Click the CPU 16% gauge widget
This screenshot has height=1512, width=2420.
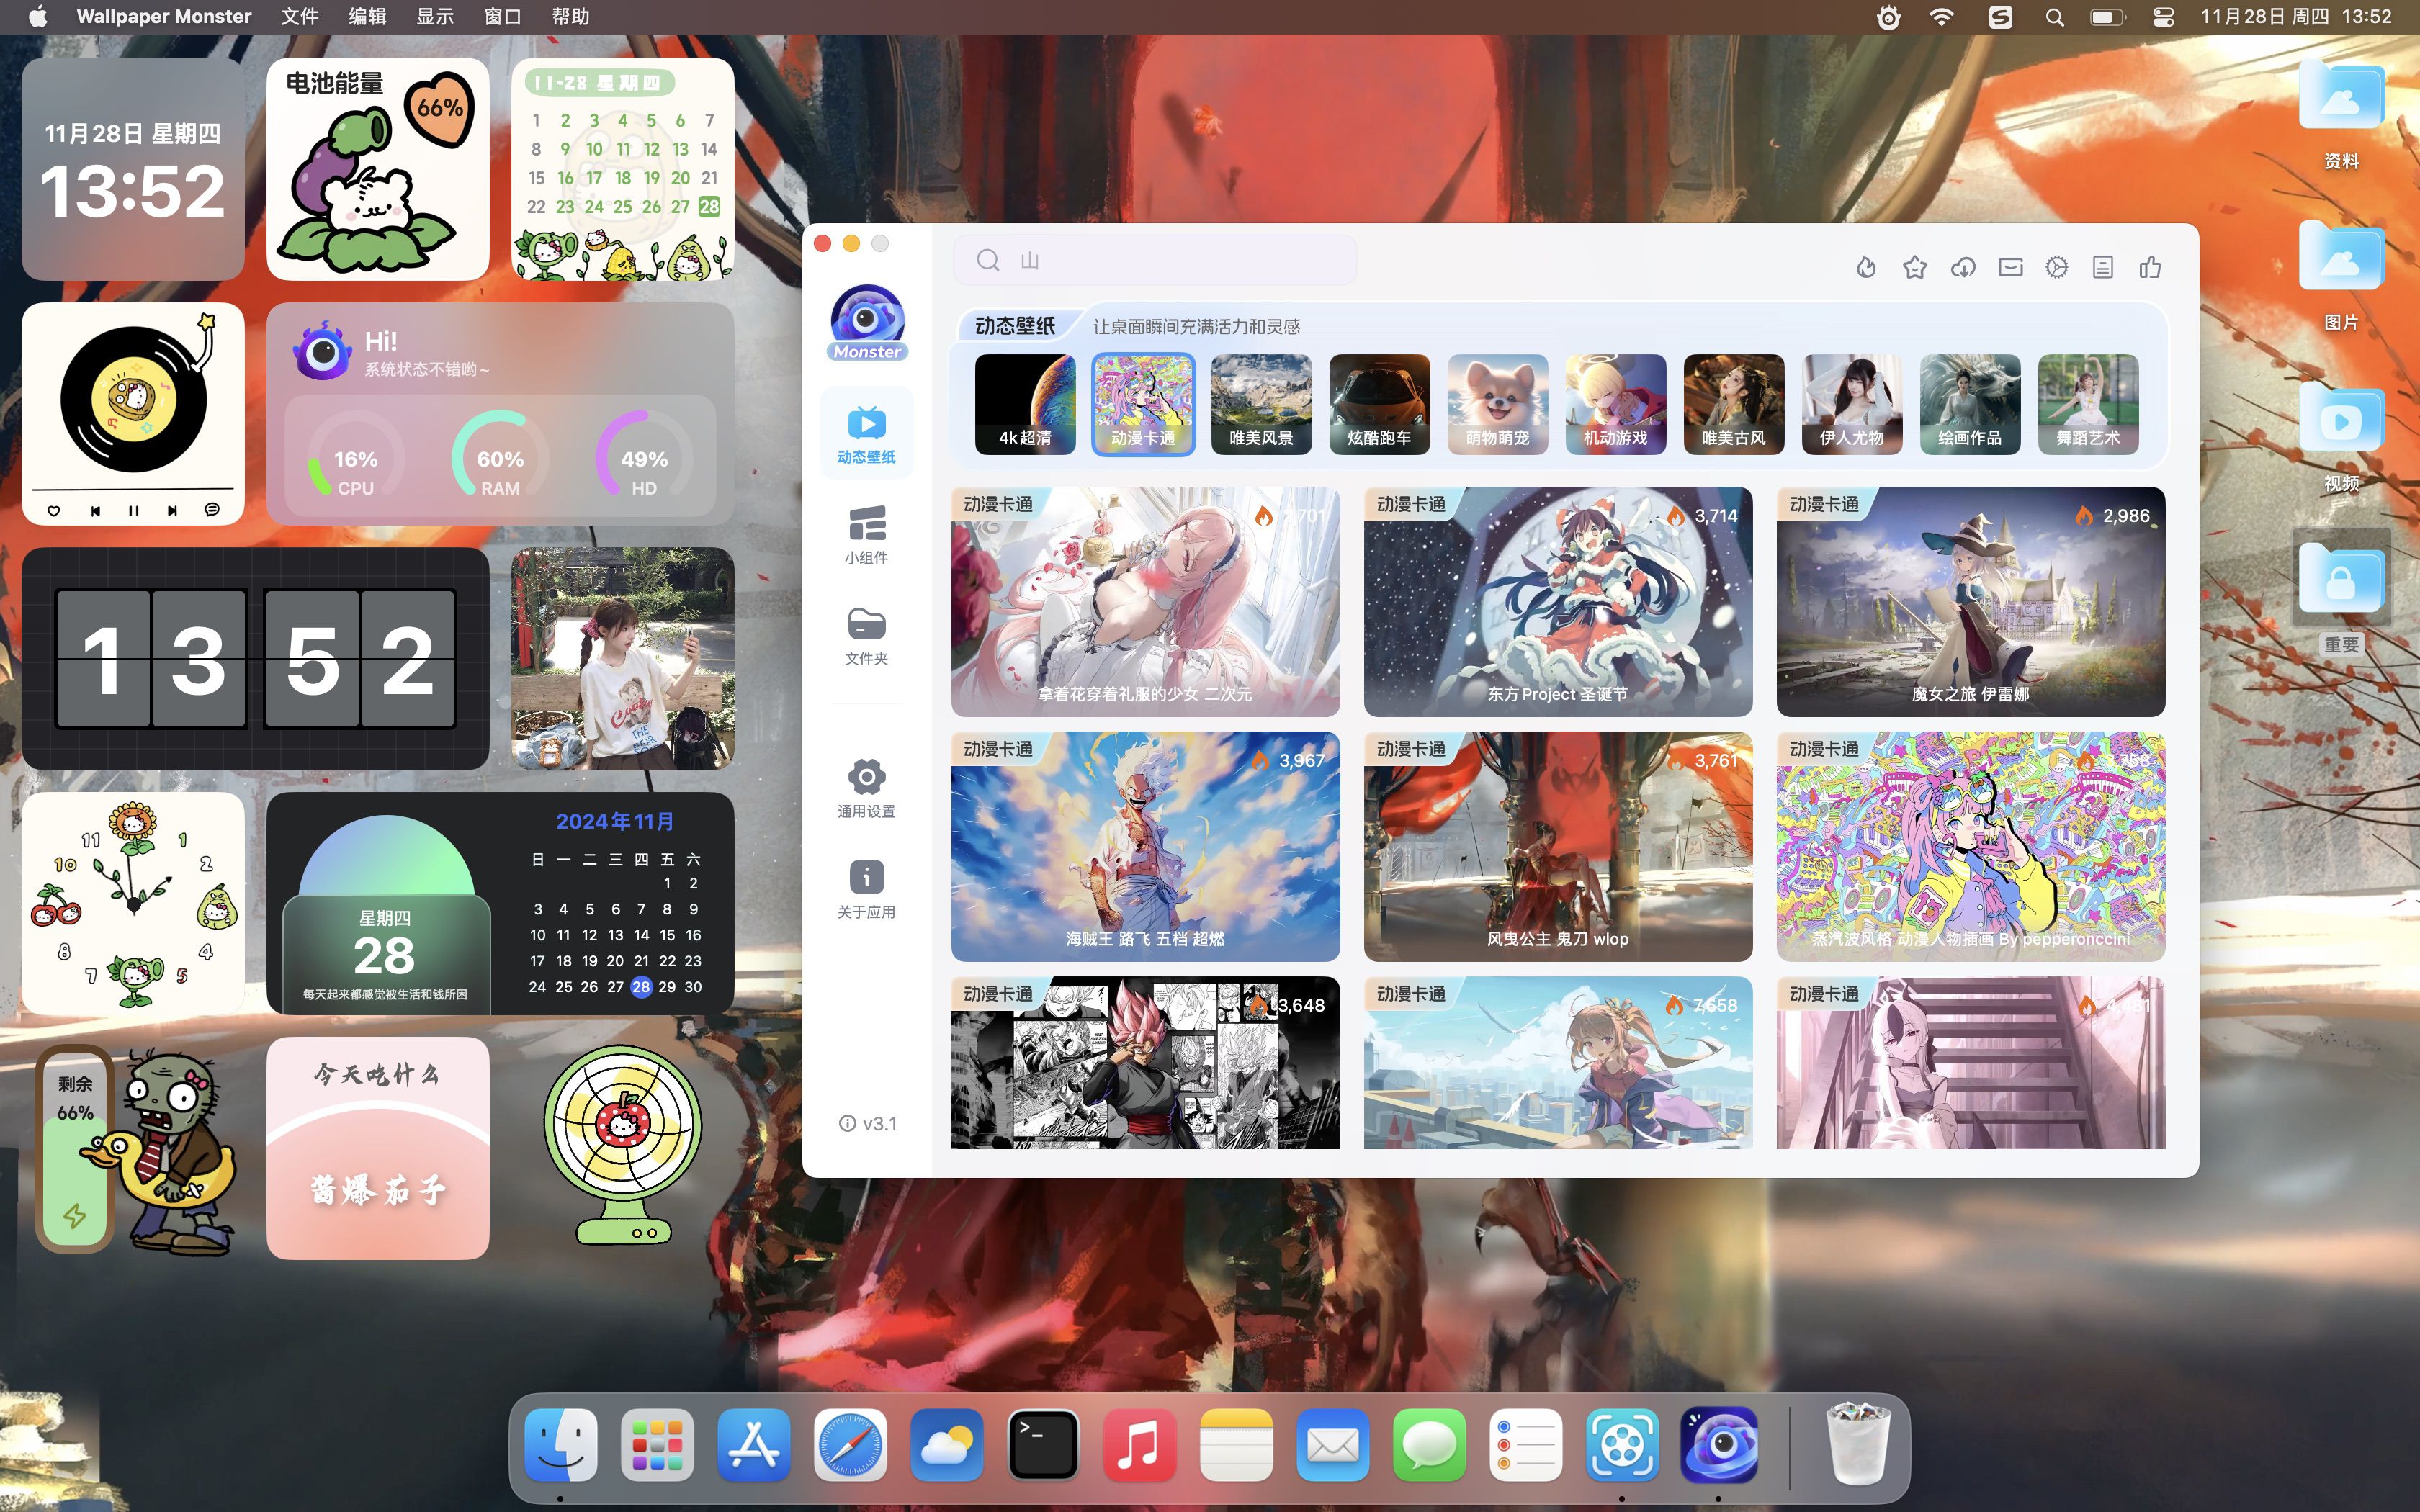click(355, 454)
